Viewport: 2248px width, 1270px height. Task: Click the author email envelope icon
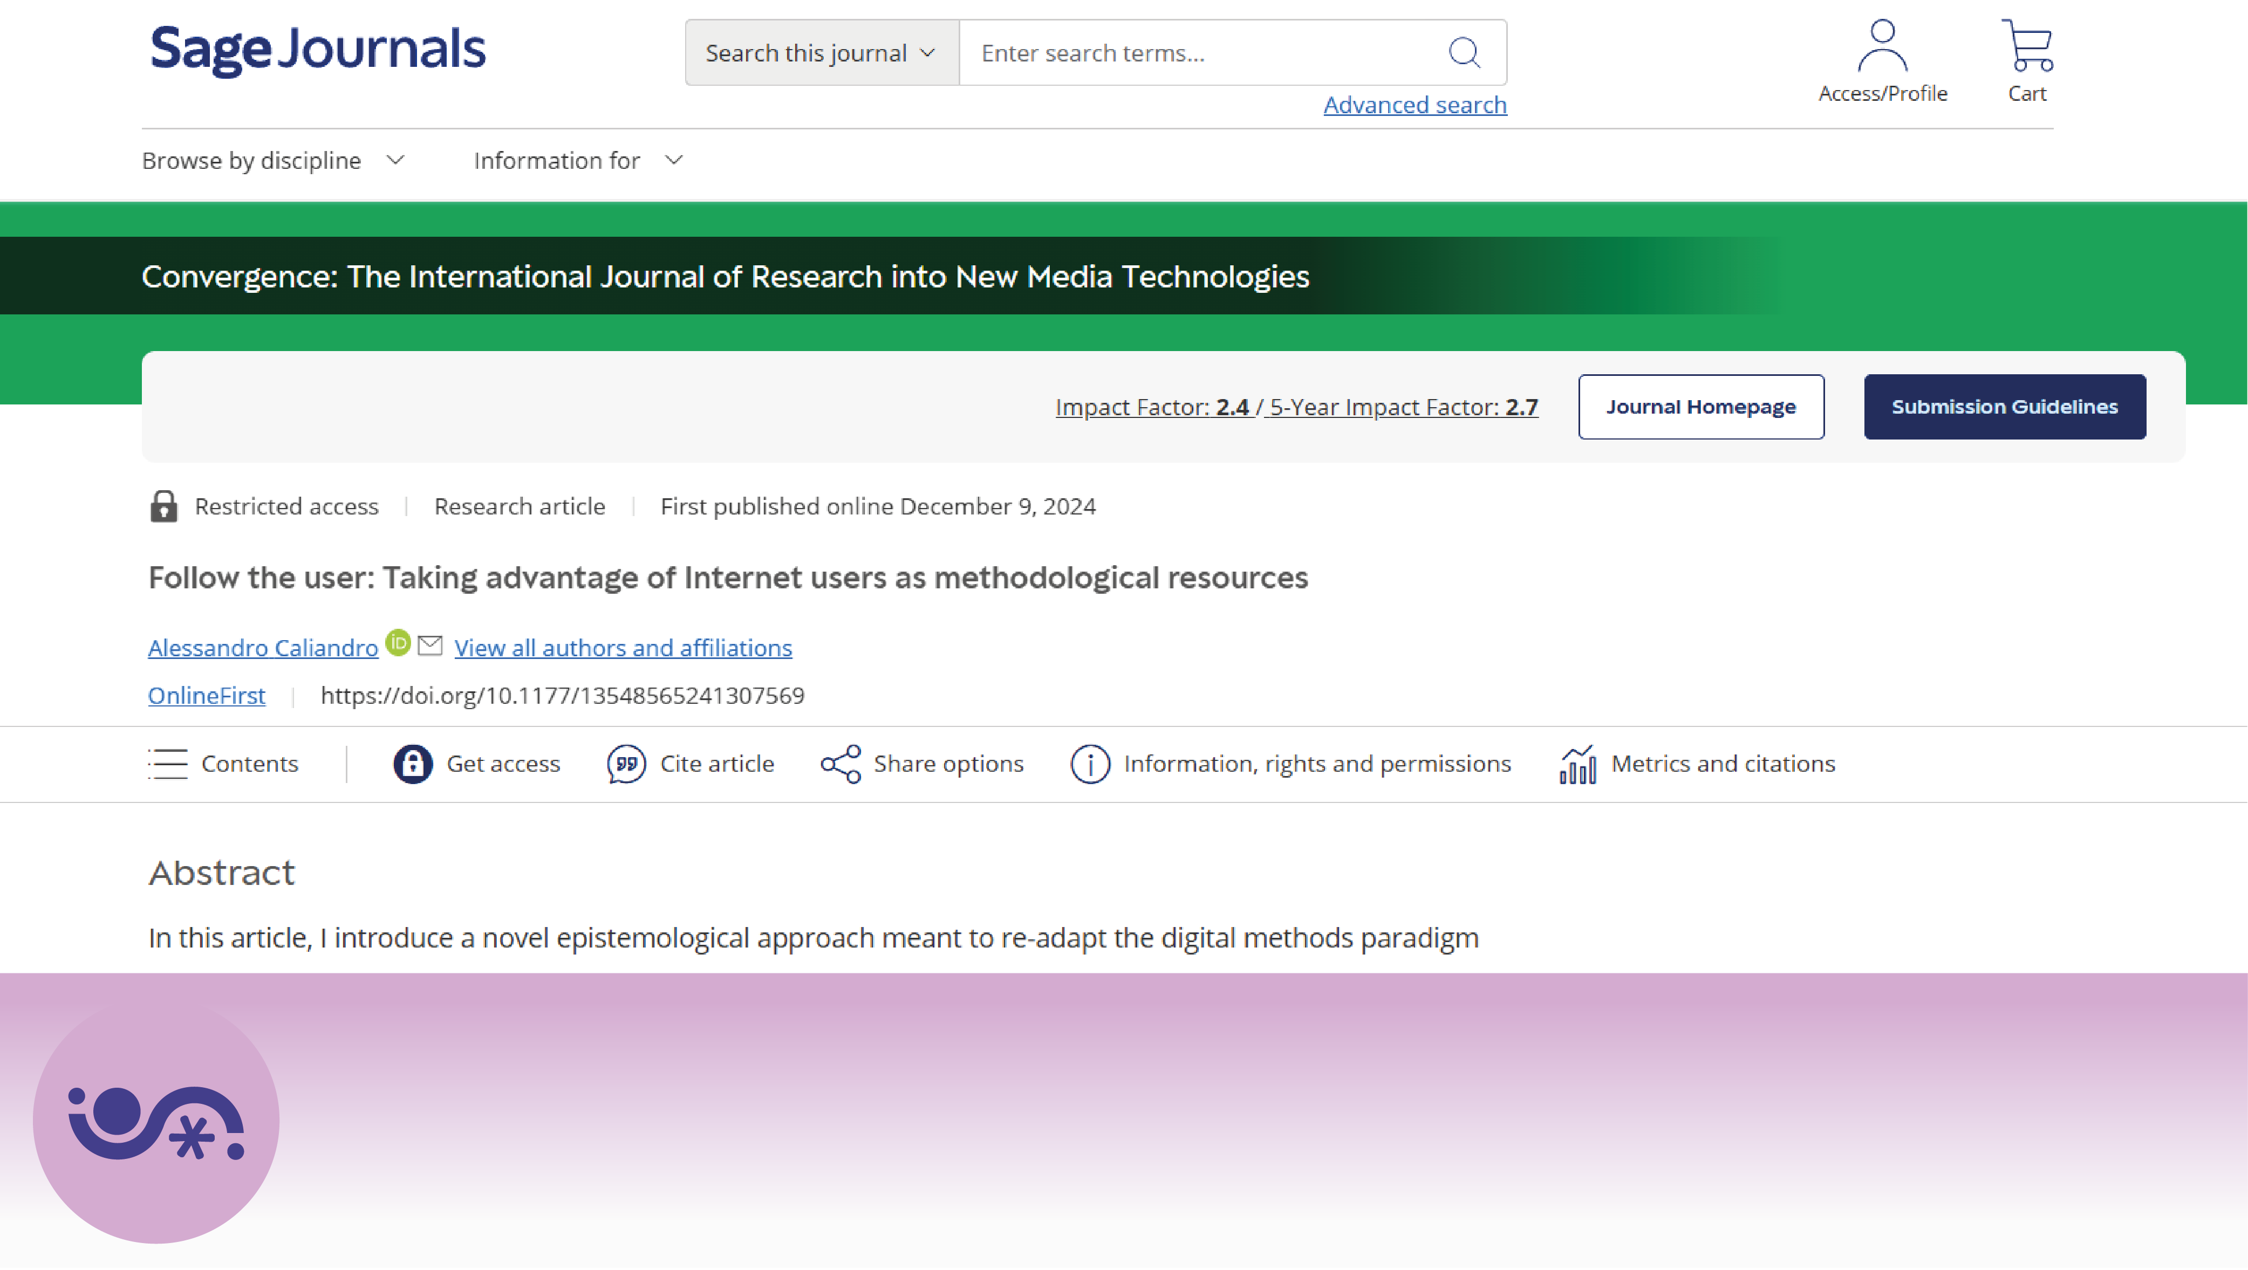(x=430, y=646)
